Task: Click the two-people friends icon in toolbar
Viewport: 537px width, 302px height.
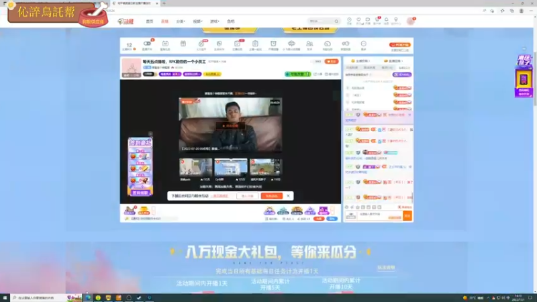Action: (309, 44)
